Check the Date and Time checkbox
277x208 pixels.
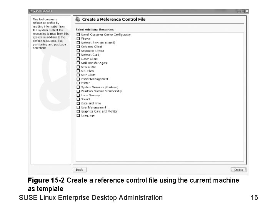(78, 103)
